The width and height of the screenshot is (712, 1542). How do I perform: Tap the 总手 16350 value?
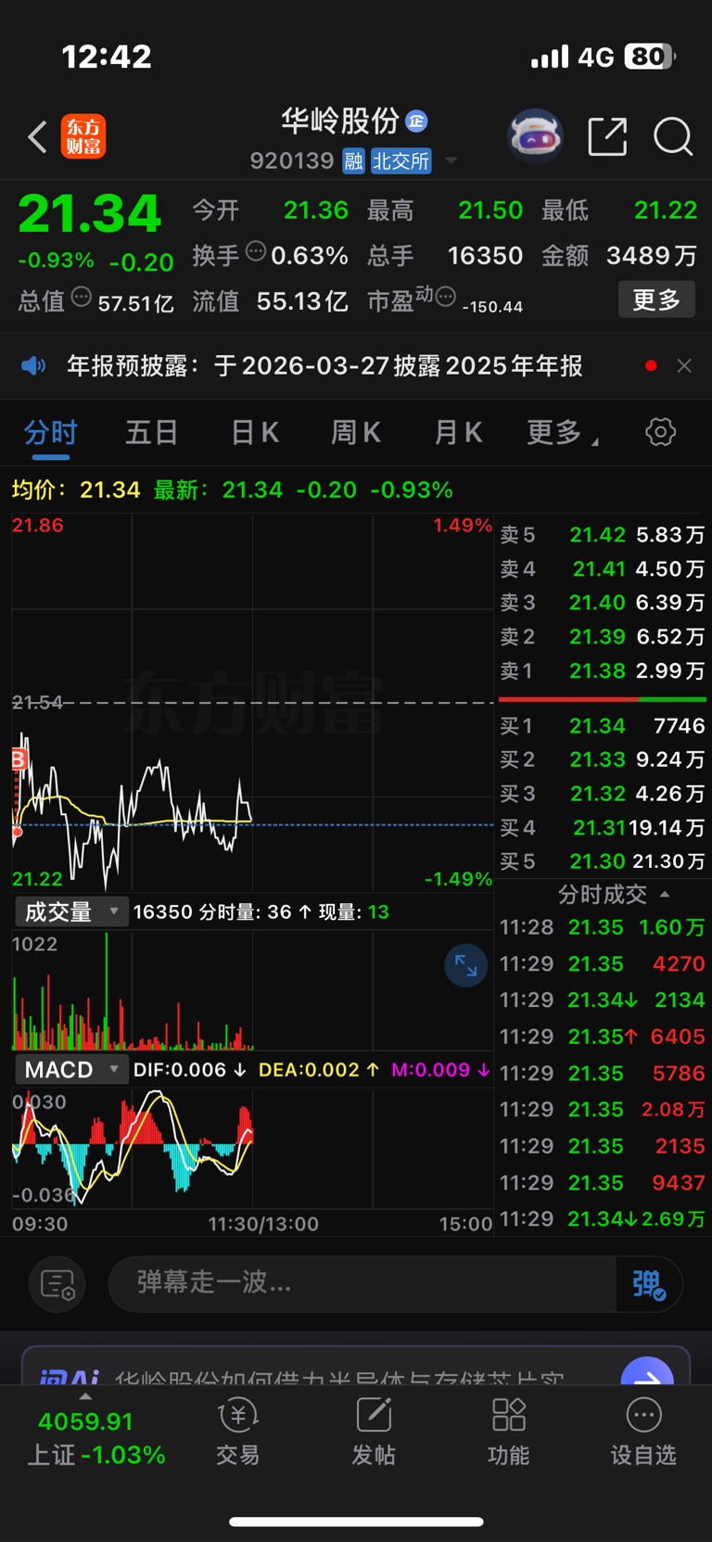[485, 256]
